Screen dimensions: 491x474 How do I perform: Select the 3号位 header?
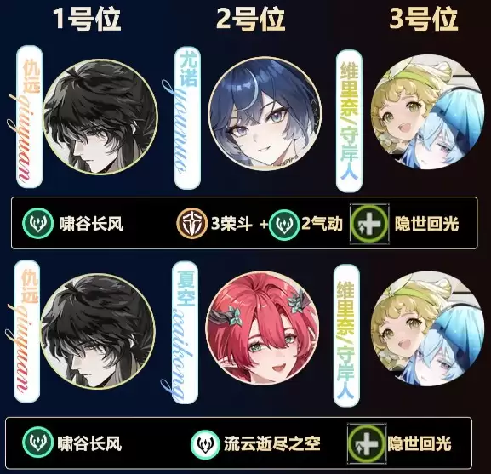(424, 18)
